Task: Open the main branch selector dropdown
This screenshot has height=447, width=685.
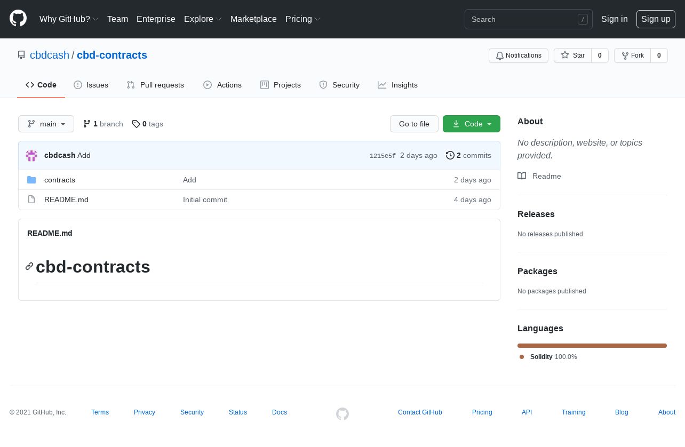Action: (x=46, y=124)
